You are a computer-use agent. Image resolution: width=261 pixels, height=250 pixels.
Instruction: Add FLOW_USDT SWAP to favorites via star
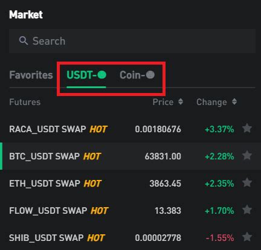(x=247, y=210)
